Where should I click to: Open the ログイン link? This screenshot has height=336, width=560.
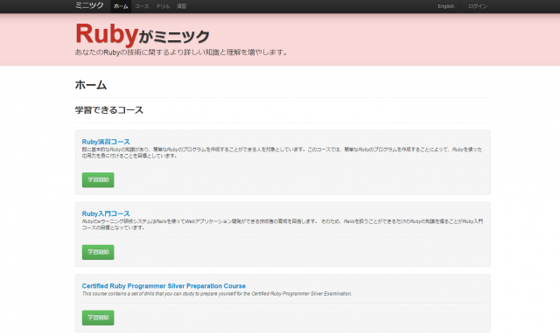point(478,6)
